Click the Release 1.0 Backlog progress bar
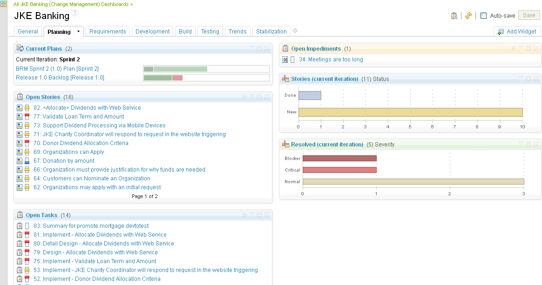Viewport: 542px width, 285px height. coord(206,78)
